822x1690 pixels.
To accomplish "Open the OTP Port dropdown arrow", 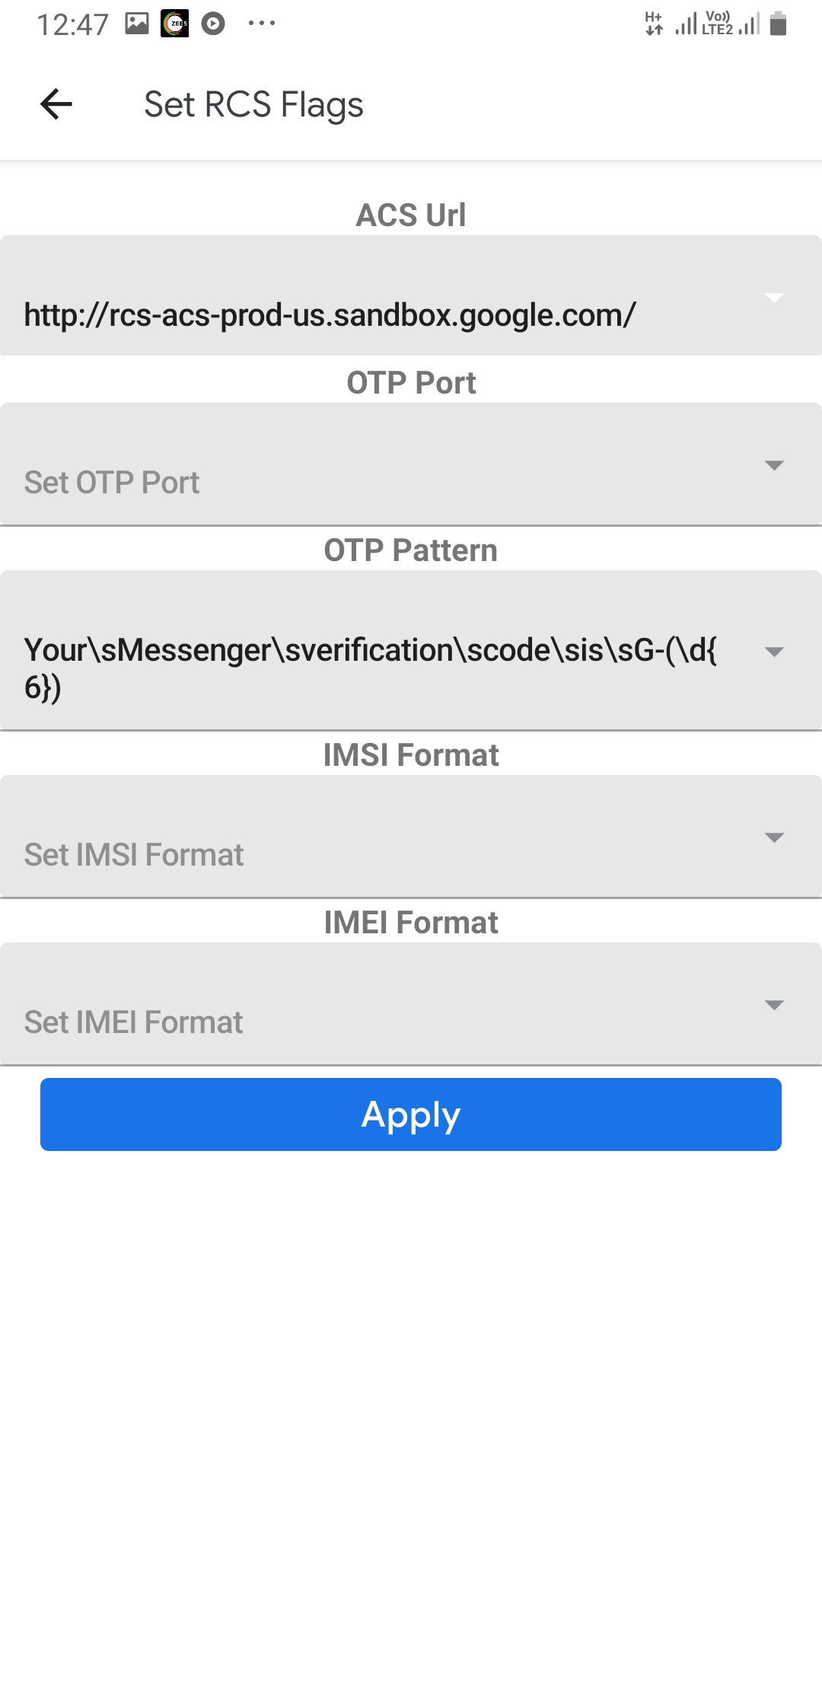I will click(x=774, y=465).
